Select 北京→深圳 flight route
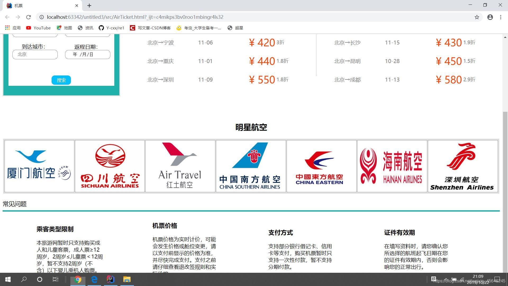 (160, 80)
